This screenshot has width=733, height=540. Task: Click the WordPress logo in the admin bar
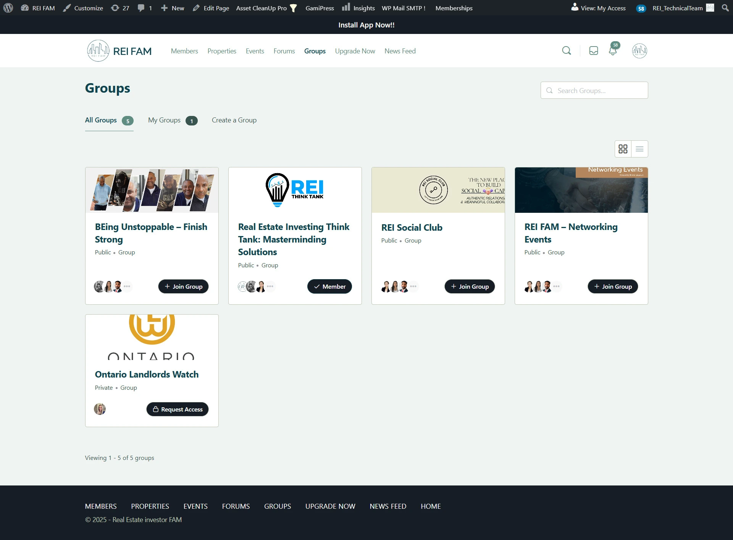coord(8,8)
